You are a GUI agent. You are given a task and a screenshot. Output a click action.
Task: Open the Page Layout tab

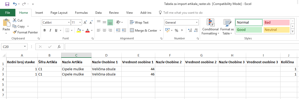coord(59,13)
